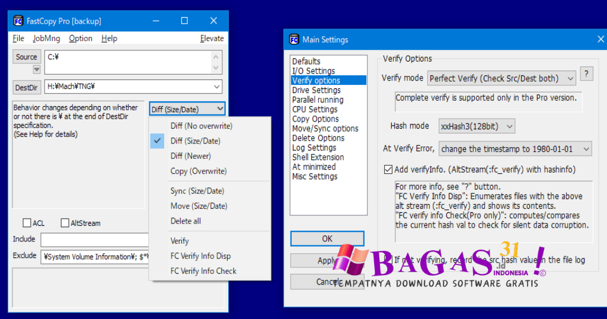
Task: Open the File menu
Action: click(18, 39)
